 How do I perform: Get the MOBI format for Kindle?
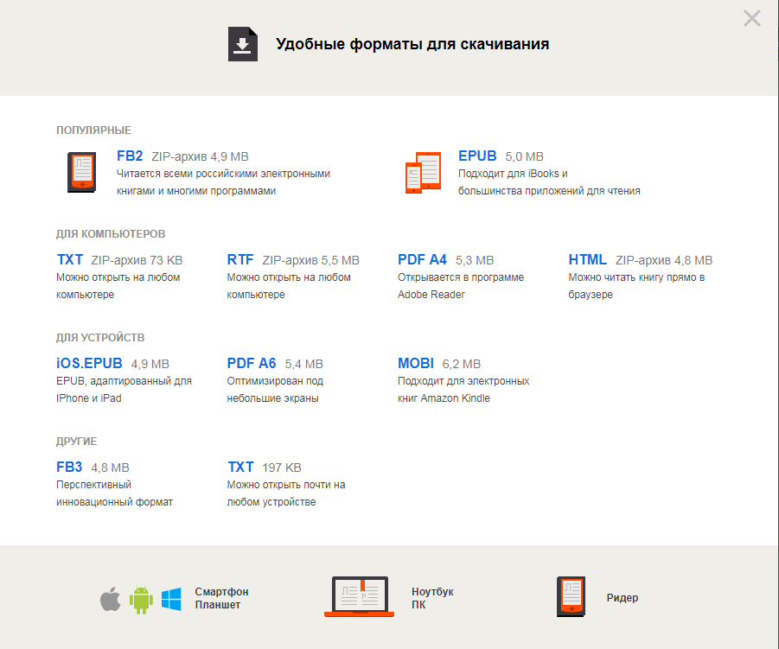[415, 364]
